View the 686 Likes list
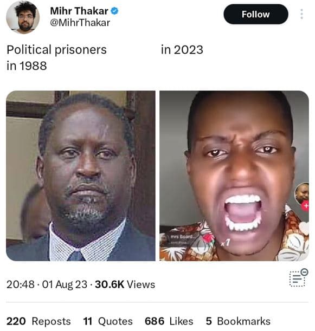The height and width of the screenshot is (331, 315). [169, 321]
